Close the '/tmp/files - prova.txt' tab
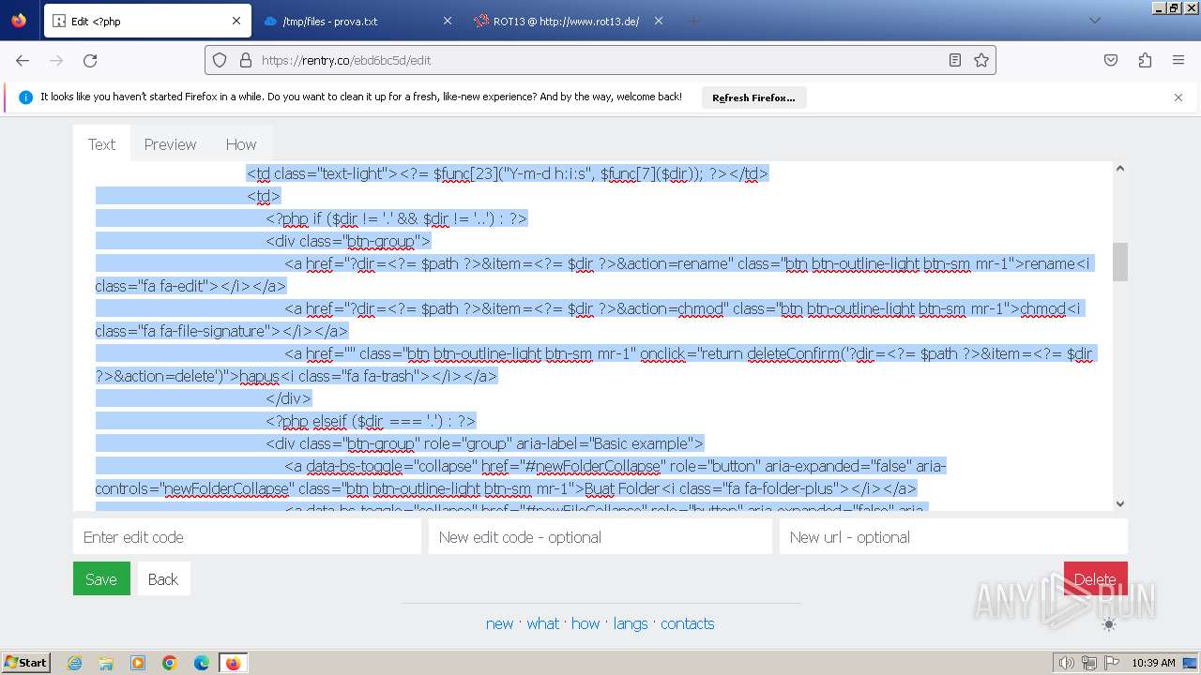The height and width of the screenshot is (675, 1201). 448,21
